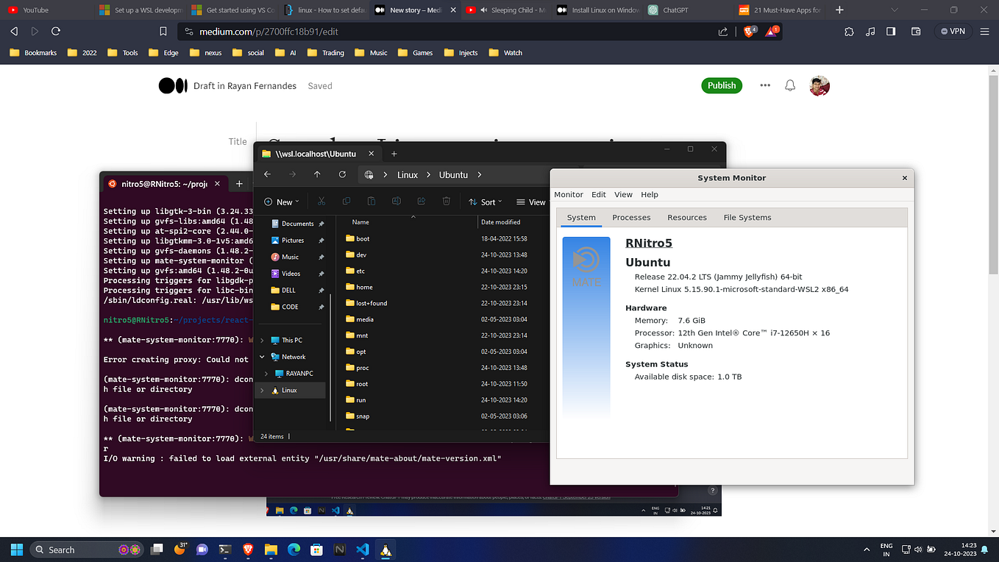Screen dimensions: 999x562
Task: Open the Edit menu in System Monitor
Action: pyautogui.click(x=598, y=194)
